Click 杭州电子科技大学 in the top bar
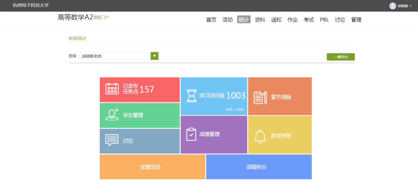The image size is (418, 192). [x=31, y=5]
